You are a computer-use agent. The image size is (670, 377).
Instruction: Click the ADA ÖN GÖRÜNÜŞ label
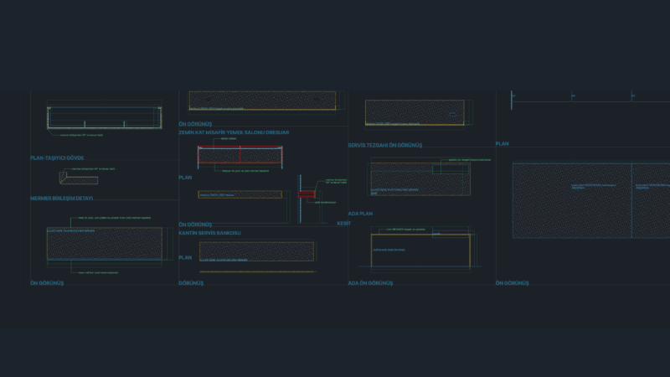(370, 283)
